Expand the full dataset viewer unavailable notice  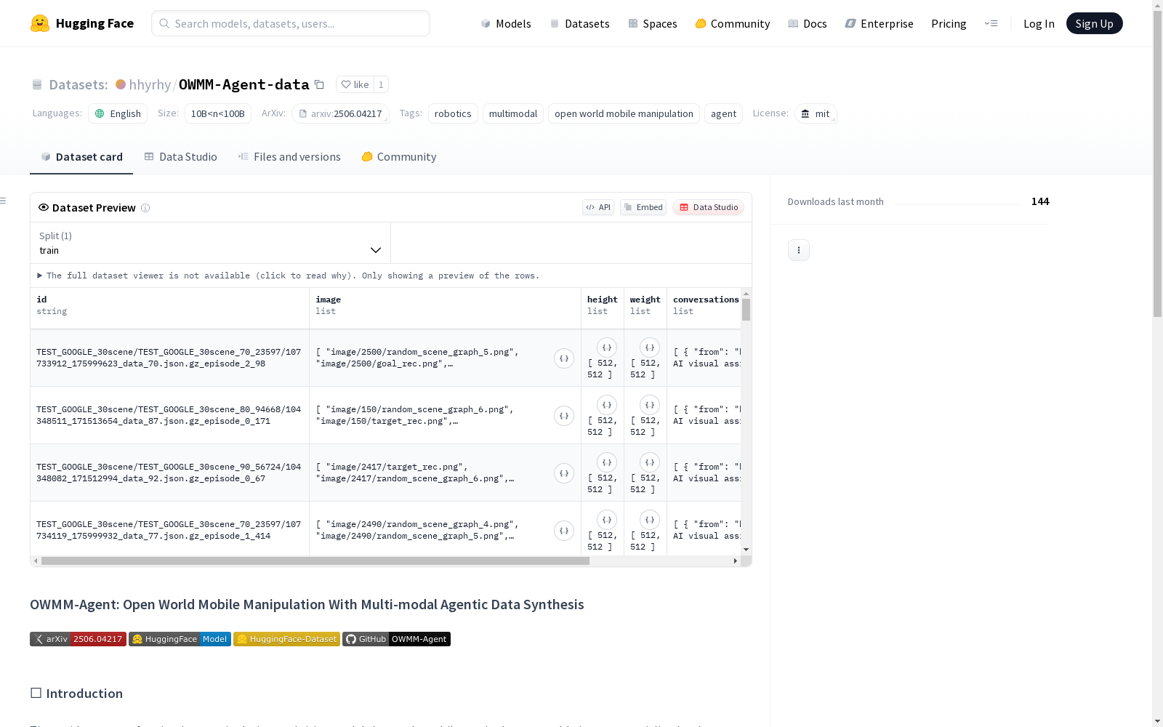click(x=289, y=276)
